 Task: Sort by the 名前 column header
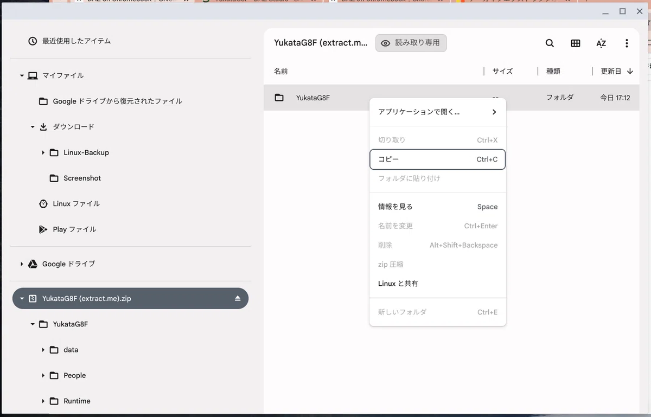click(281, 71)
